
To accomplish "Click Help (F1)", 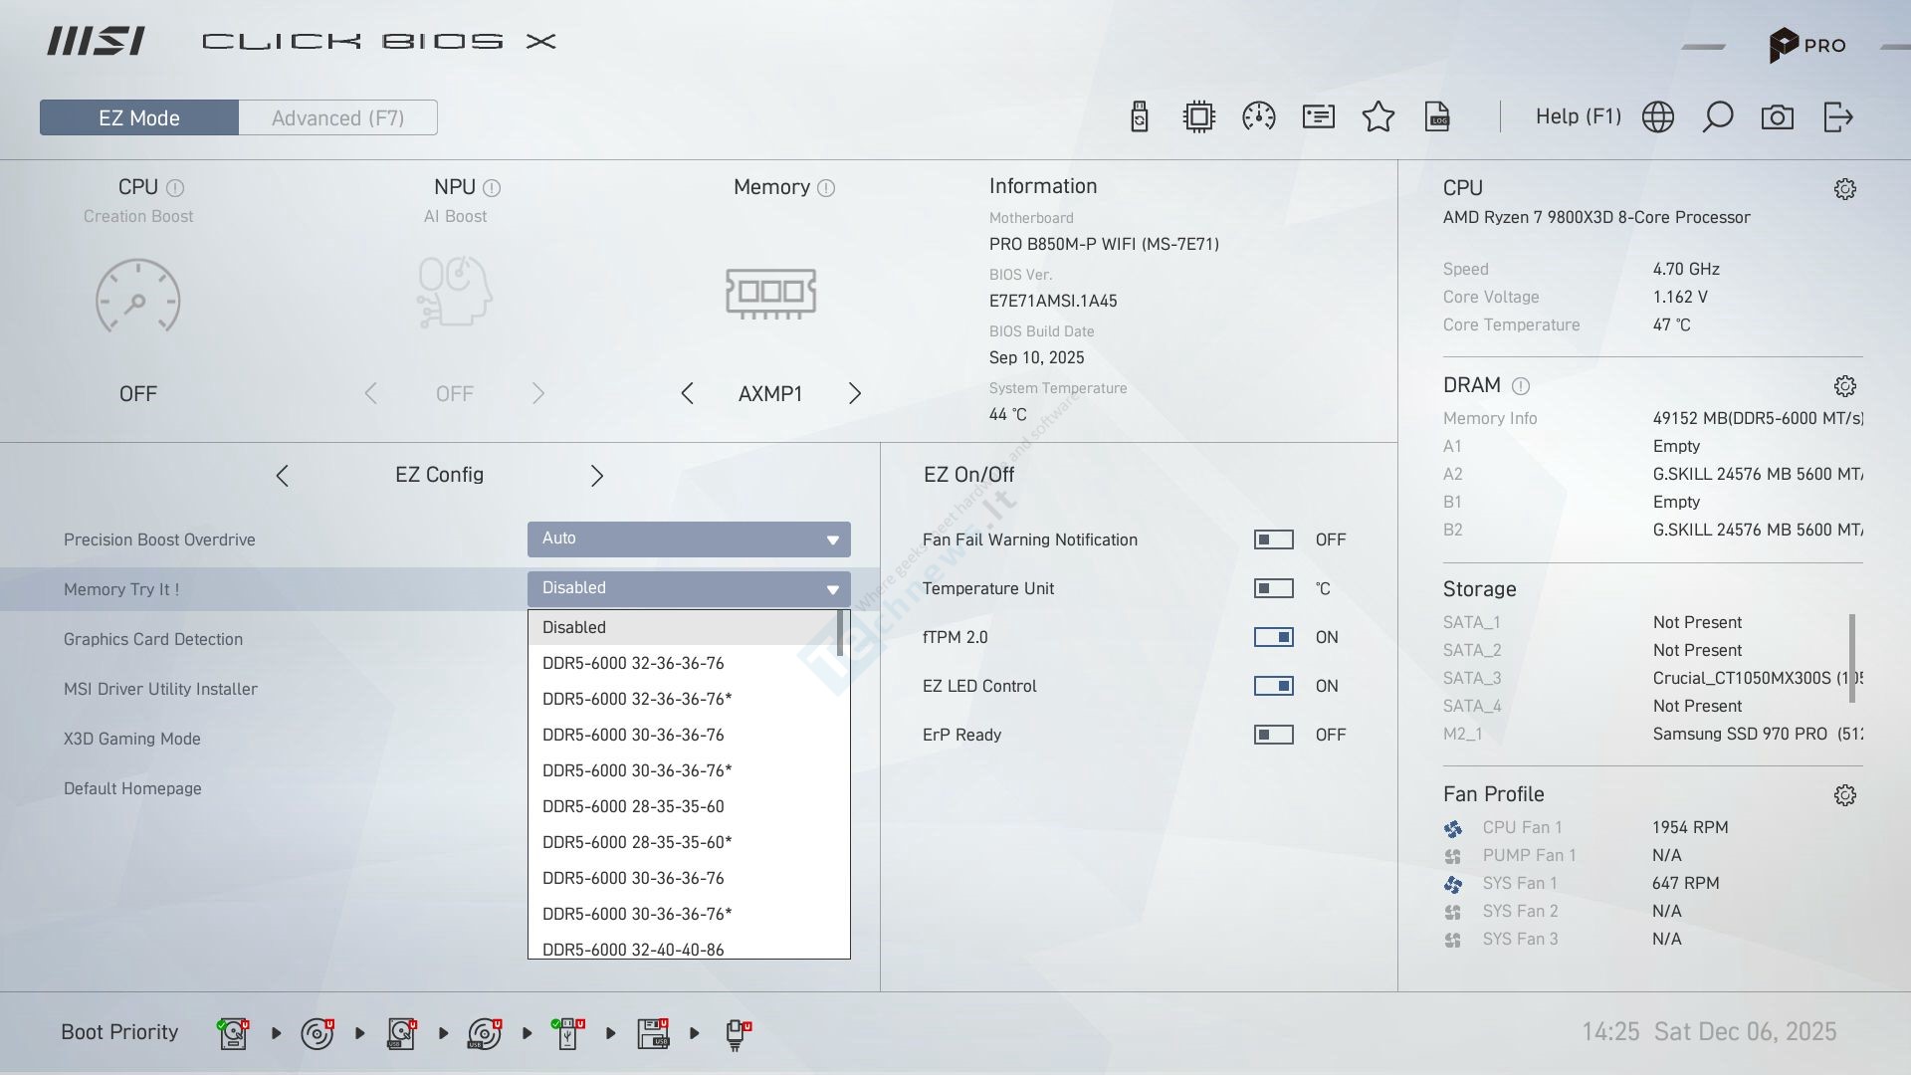I will 1578,116.
